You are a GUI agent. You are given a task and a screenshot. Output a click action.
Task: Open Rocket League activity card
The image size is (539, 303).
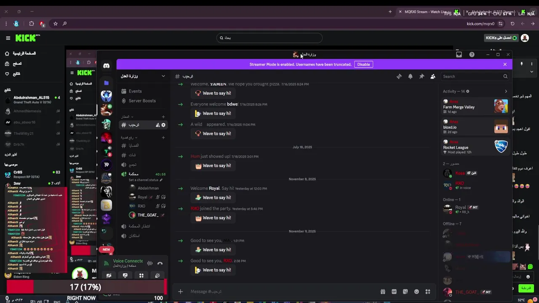point(475,147)
